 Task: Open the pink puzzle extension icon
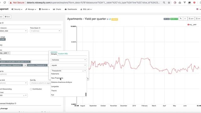point(175,3)
